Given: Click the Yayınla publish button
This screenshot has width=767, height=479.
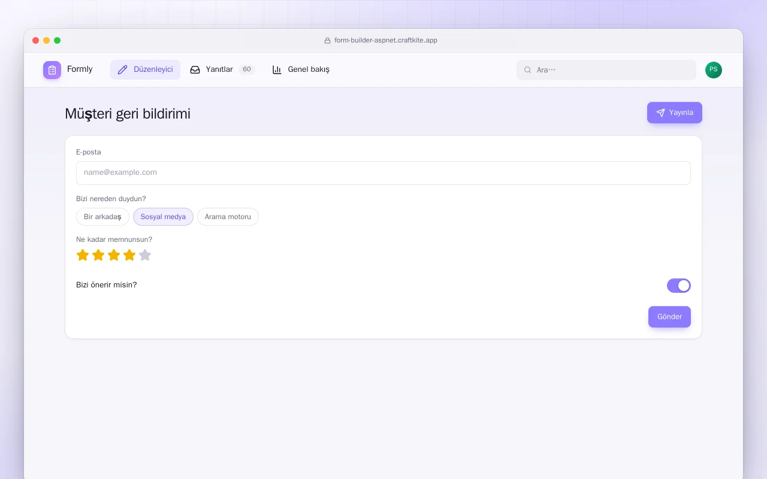Looking at the screenshot, I should (675, 113).
